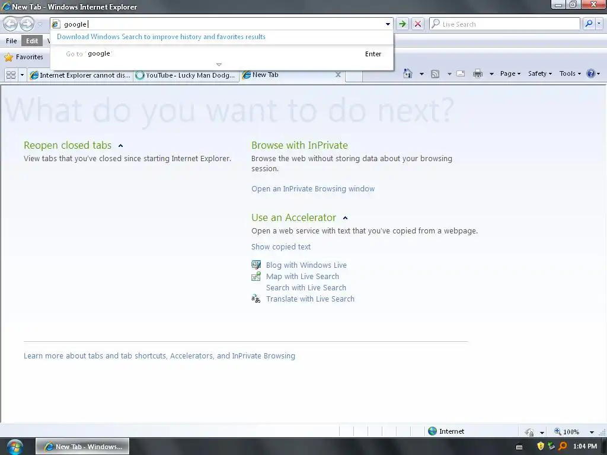Open the feeds dropdown arrow
Image resolution: width=607 pixels, height=455 pixels.
point(449,73)
